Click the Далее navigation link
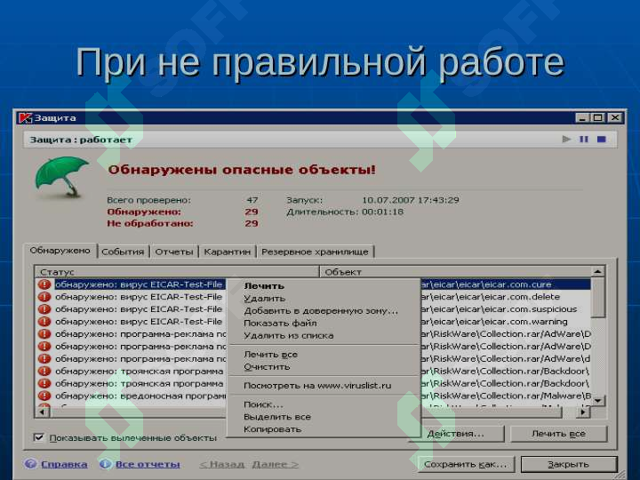 pyautogui.click(x=276, y=465)
